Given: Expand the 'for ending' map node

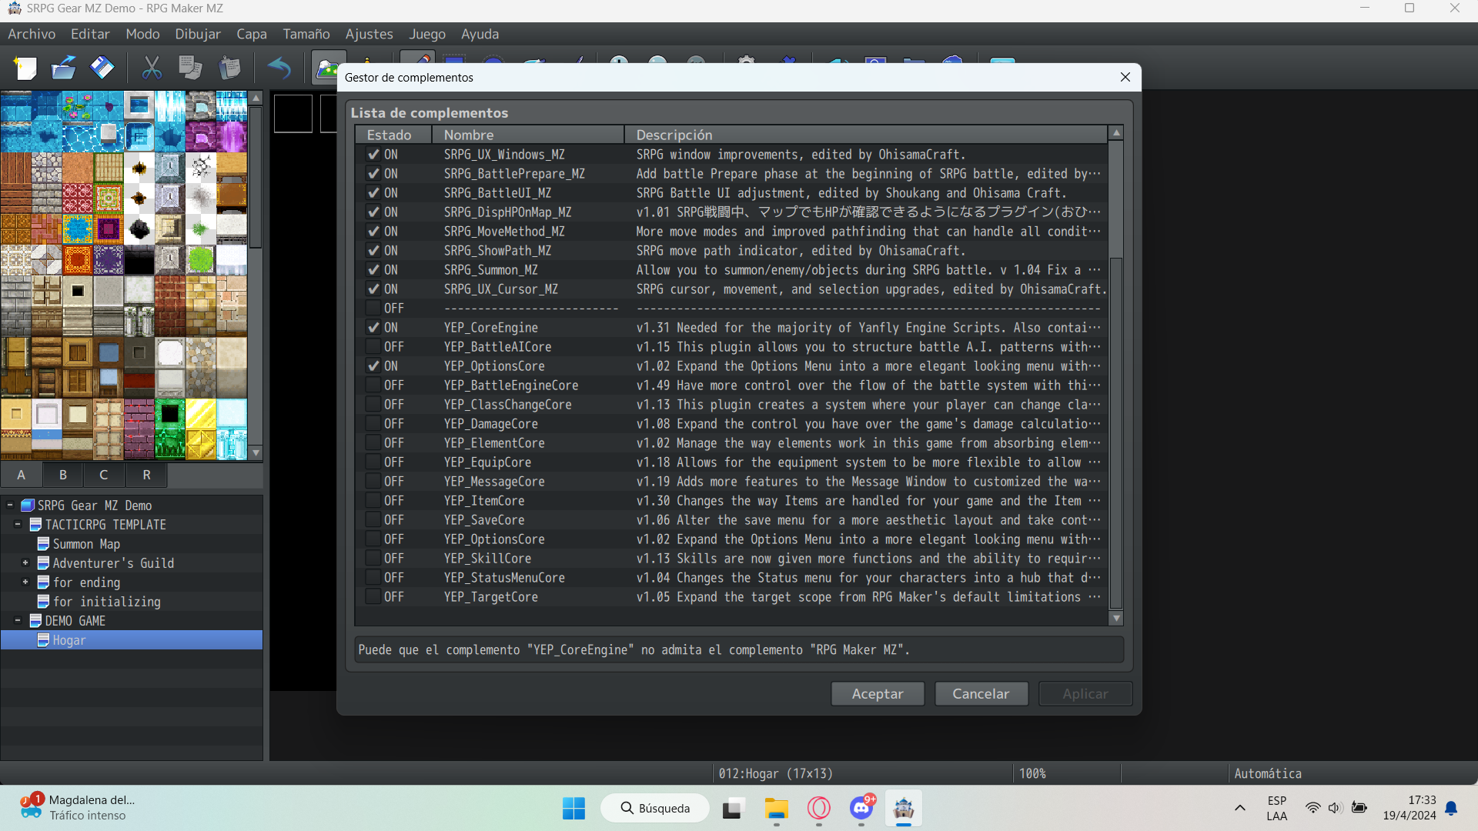Looking at the screenshot, I should [x=25, y=582].
